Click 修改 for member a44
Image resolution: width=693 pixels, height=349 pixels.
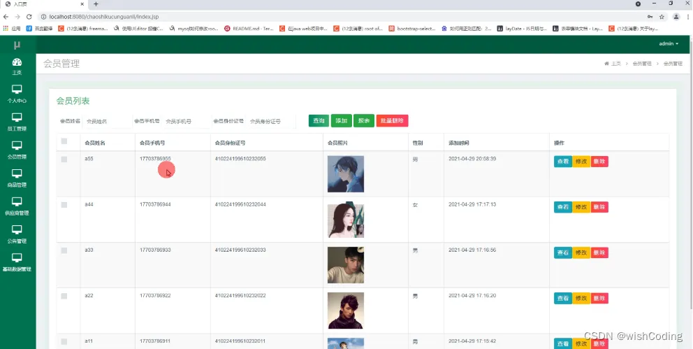(581, 207)
